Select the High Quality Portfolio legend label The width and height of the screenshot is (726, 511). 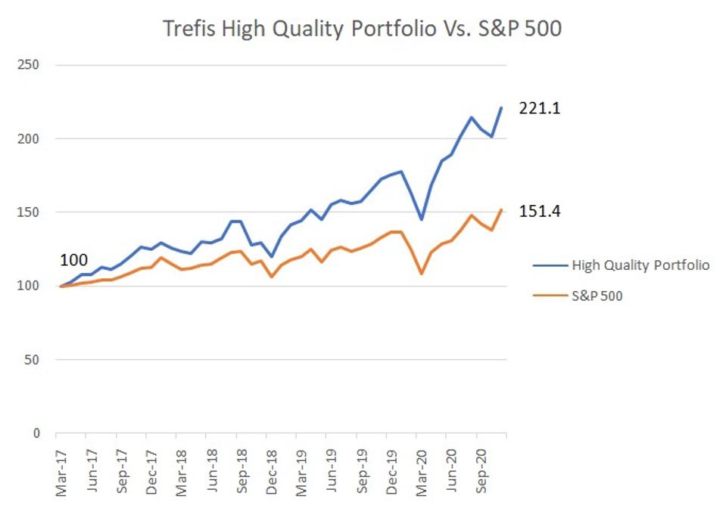pyautogui.click(x=640, y=265)
